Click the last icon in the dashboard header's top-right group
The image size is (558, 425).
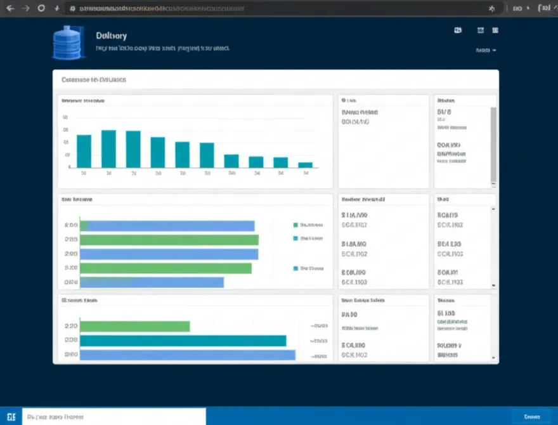pyautogui.click(x=495, y=30)
